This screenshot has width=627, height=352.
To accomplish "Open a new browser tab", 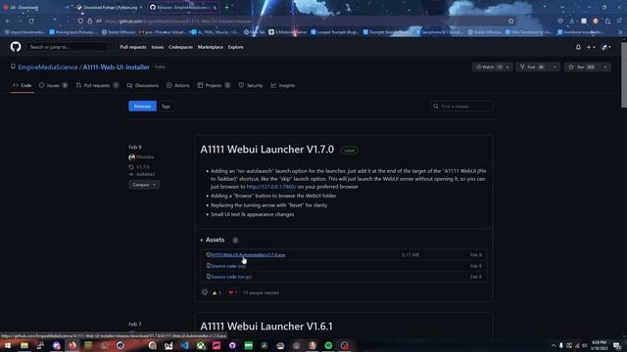I will (x=226, y=7).
